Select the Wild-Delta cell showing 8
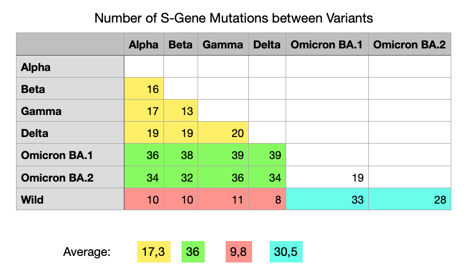Image resolution: width=470 pixels, height=279 pixels. click(267, 200)
